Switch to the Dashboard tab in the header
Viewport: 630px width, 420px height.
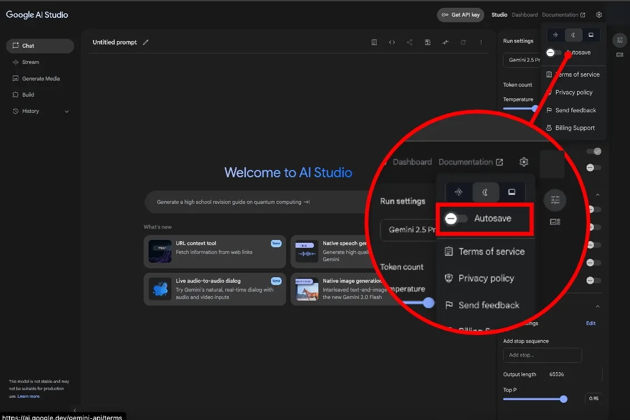click(525, 15)
